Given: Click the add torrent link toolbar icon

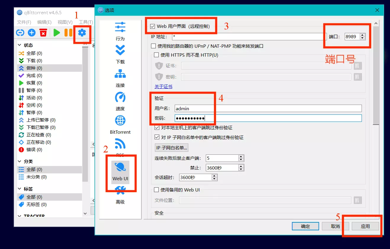Looking at the screenshot, I should 20,33.
